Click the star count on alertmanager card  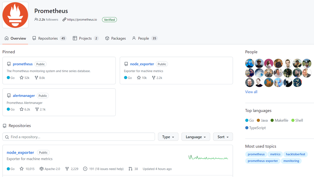click(x=27, y=109)
